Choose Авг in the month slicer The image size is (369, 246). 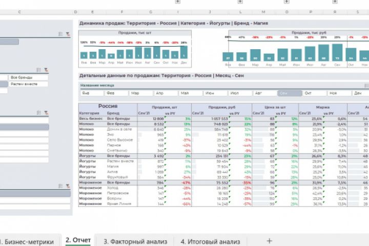pos(265,93)
